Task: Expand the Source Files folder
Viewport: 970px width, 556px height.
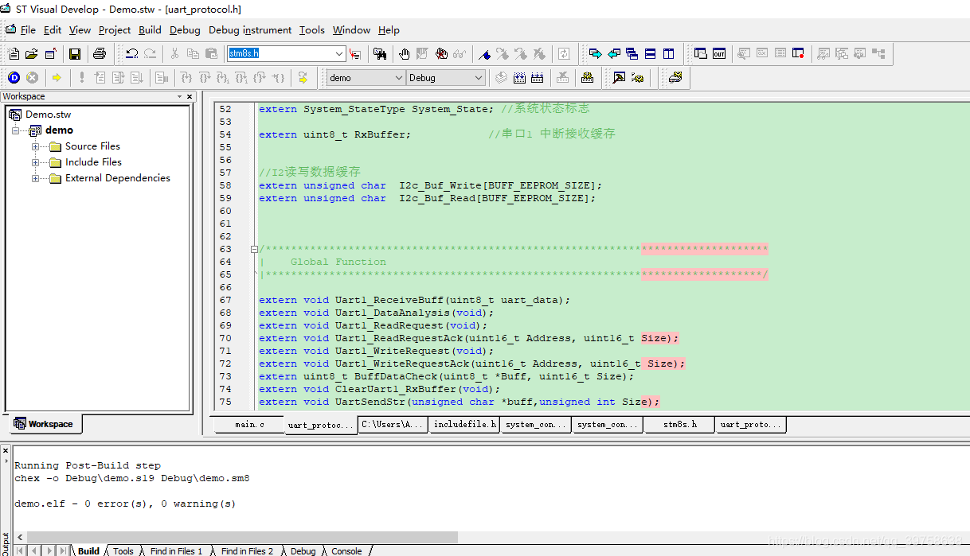Action: pyautogui.click(x=36, y=146)
